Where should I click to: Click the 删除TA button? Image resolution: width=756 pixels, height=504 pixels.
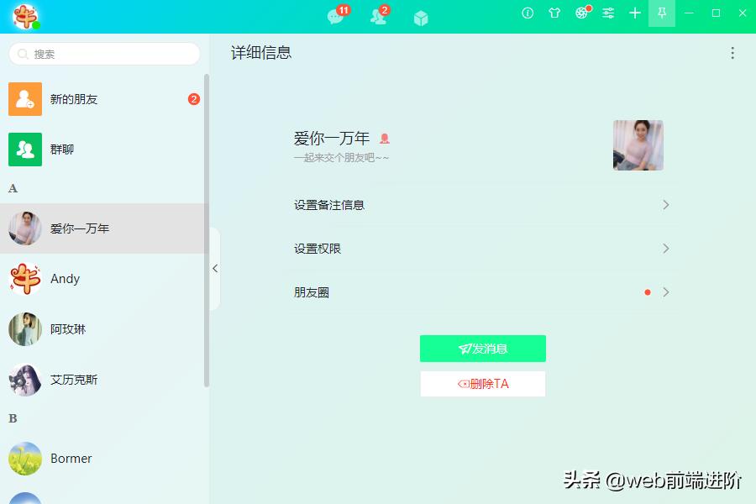pyautogui.click(x=483, y=383)
